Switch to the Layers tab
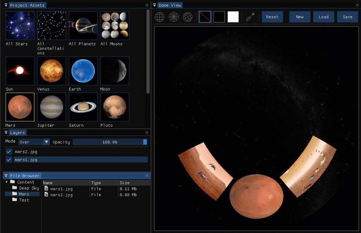361x233 pixels. point(17,133)
